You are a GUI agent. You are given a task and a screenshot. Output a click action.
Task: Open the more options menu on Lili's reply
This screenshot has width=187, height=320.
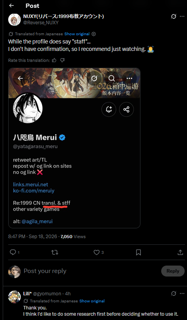(182, 293)
